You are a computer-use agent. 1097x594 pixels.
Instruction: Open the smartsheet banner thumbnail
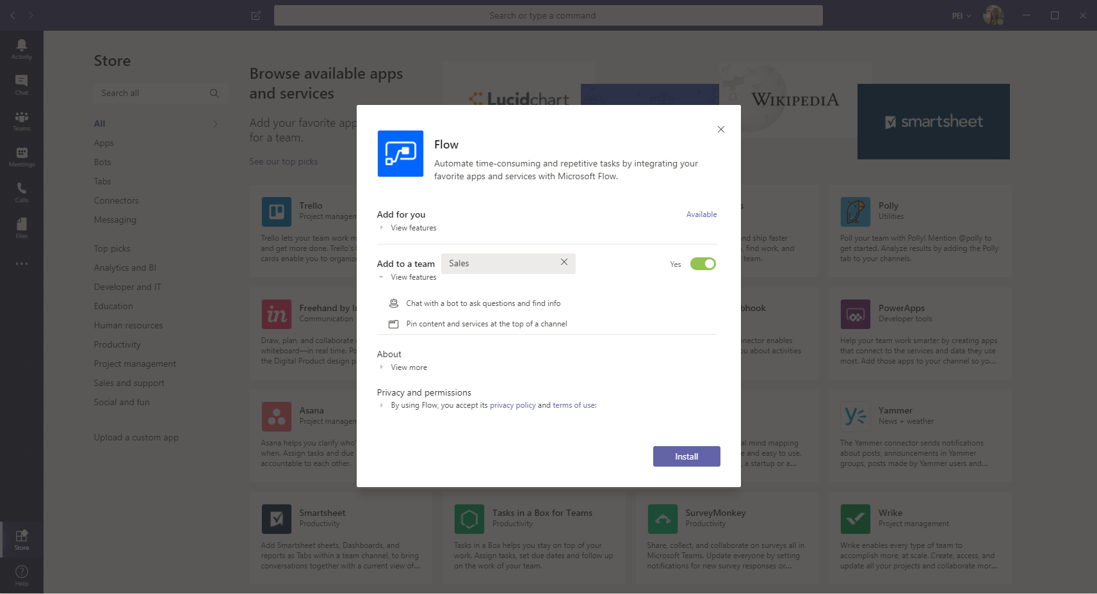pyautogui.click(x=934, y=122)
